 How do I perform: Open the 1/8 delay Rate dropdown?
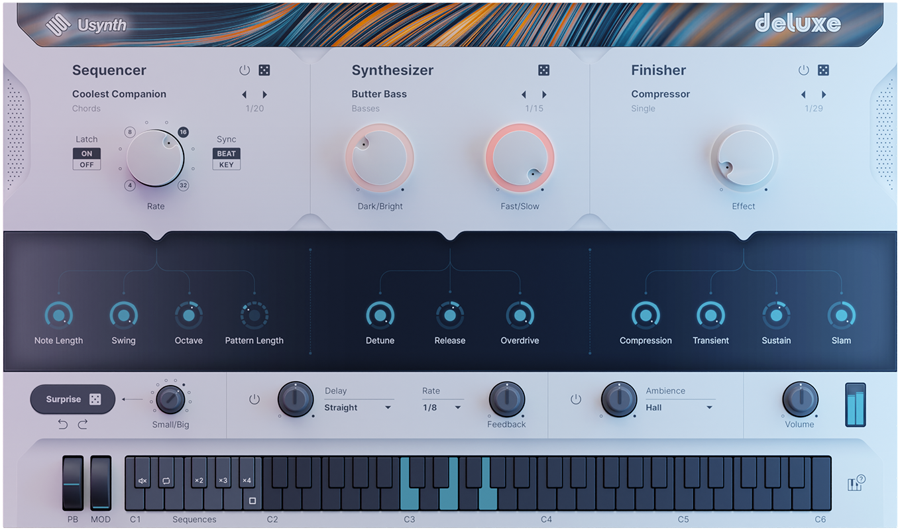(440, 407)
